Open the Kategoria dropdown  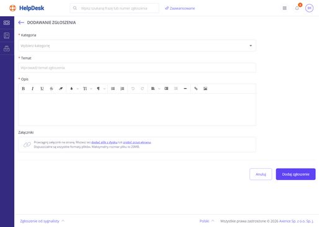click(137, 45)
